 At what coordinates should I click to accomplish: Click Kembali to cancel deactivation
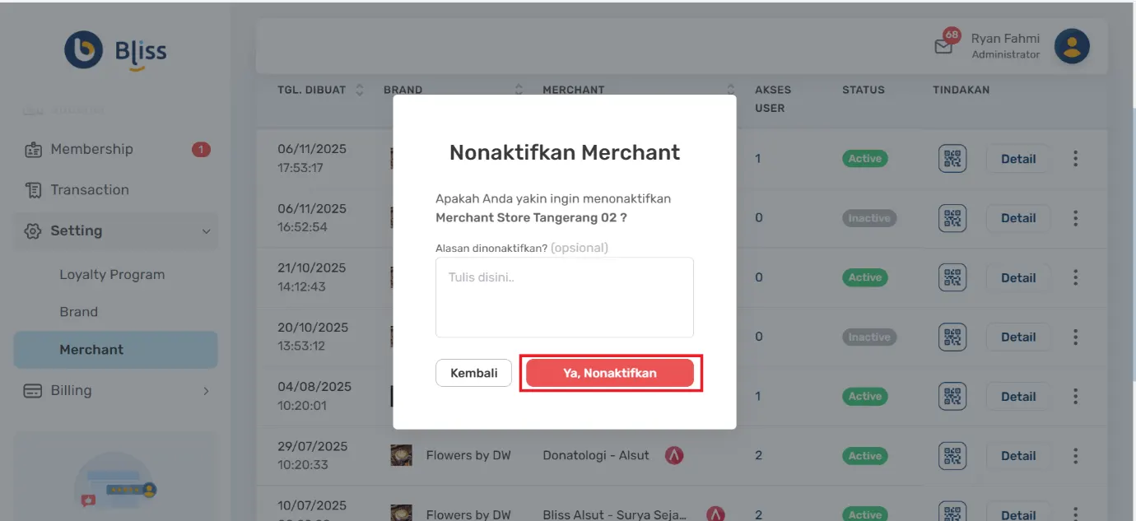click(473, 372)
